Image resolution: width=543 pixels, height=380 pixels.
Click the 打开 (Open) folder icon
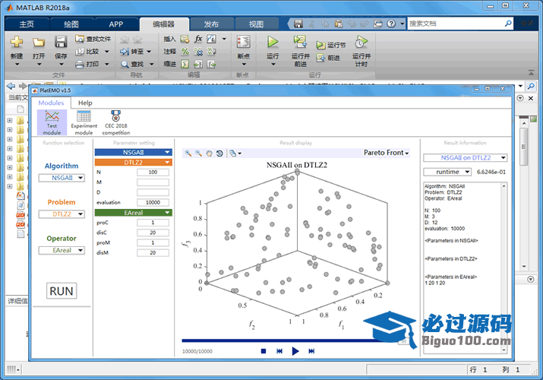tap(39, 43)
